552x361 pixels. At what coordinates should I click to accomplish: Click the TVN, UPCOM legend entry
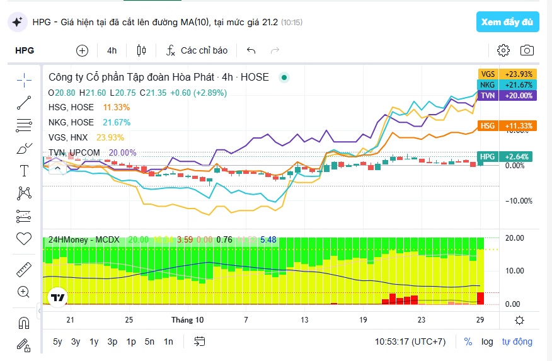point(74,152)
